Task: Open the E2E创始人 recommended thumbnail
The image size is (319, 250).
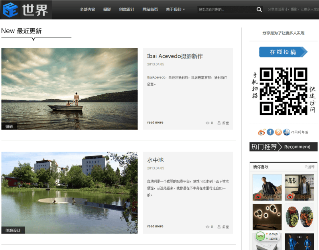Action: coord(267,187)
